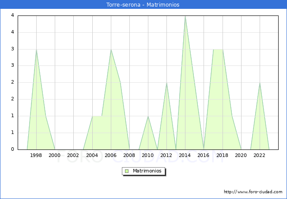Select the 2012 x-axis label

click(166, 155)
